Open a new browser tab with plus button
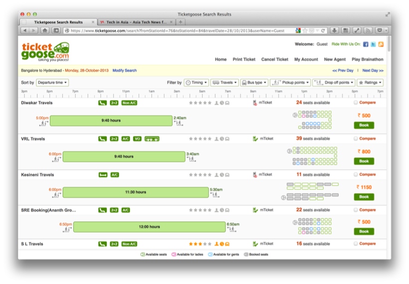 pos(180,22)
